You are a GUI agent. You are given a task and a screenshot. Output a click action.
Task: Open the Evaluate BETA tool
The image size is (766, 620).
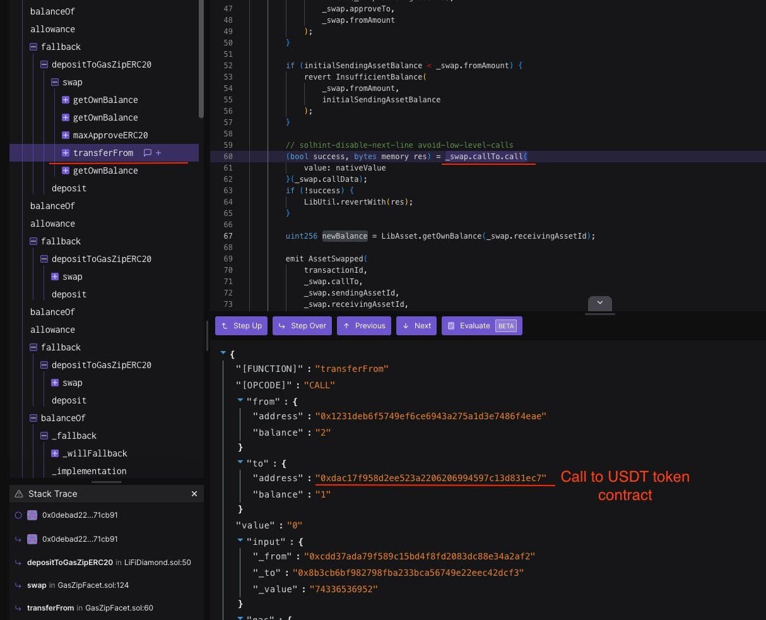(x=481, y=326)
